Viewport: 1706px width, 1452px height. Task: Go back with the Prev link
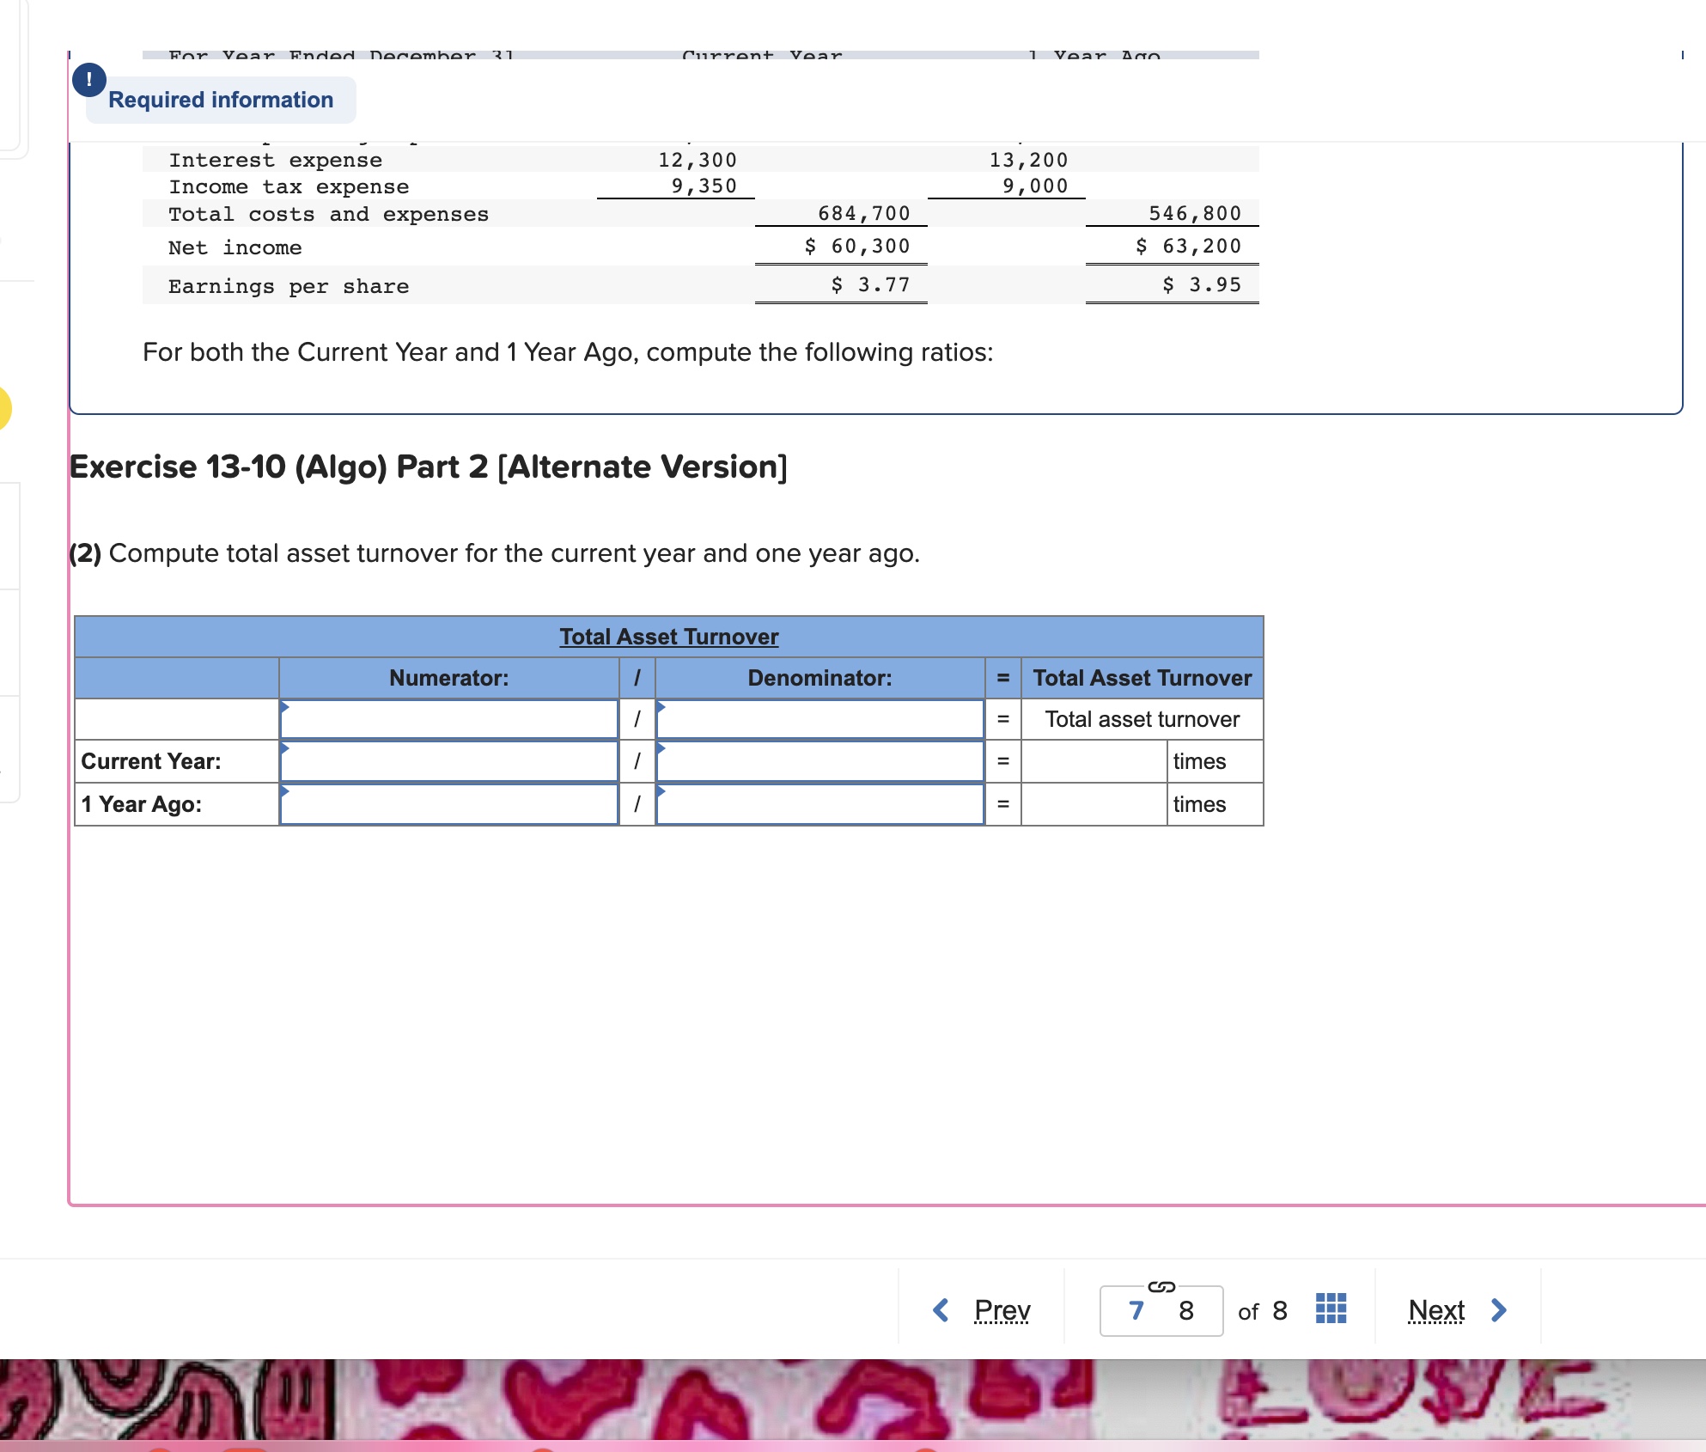click(1002, 1310)
